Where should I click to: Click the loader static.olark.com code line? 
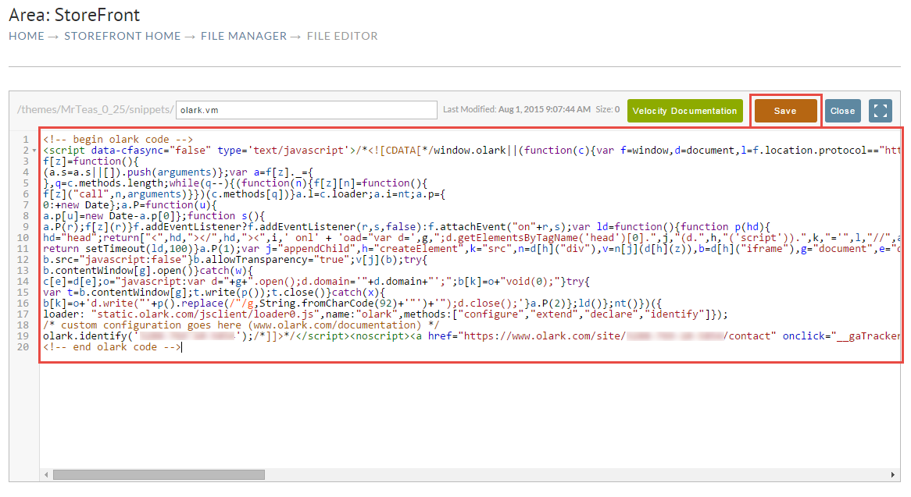(385, 314)
